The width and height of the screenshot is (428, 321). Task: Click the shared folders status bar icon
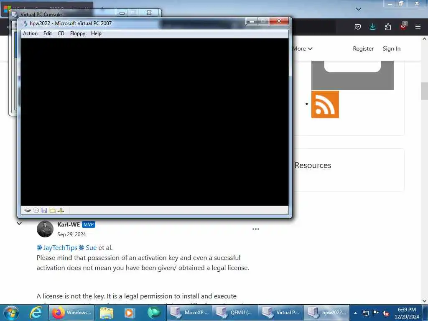[x=52, y=210]
